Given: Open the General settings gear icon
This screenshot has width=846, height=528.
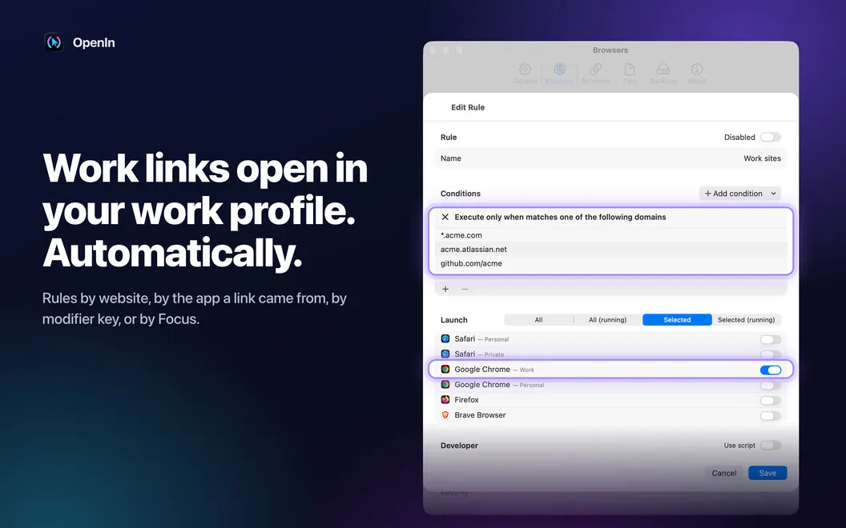Looking at the screenshot, I should pos(525,70).
